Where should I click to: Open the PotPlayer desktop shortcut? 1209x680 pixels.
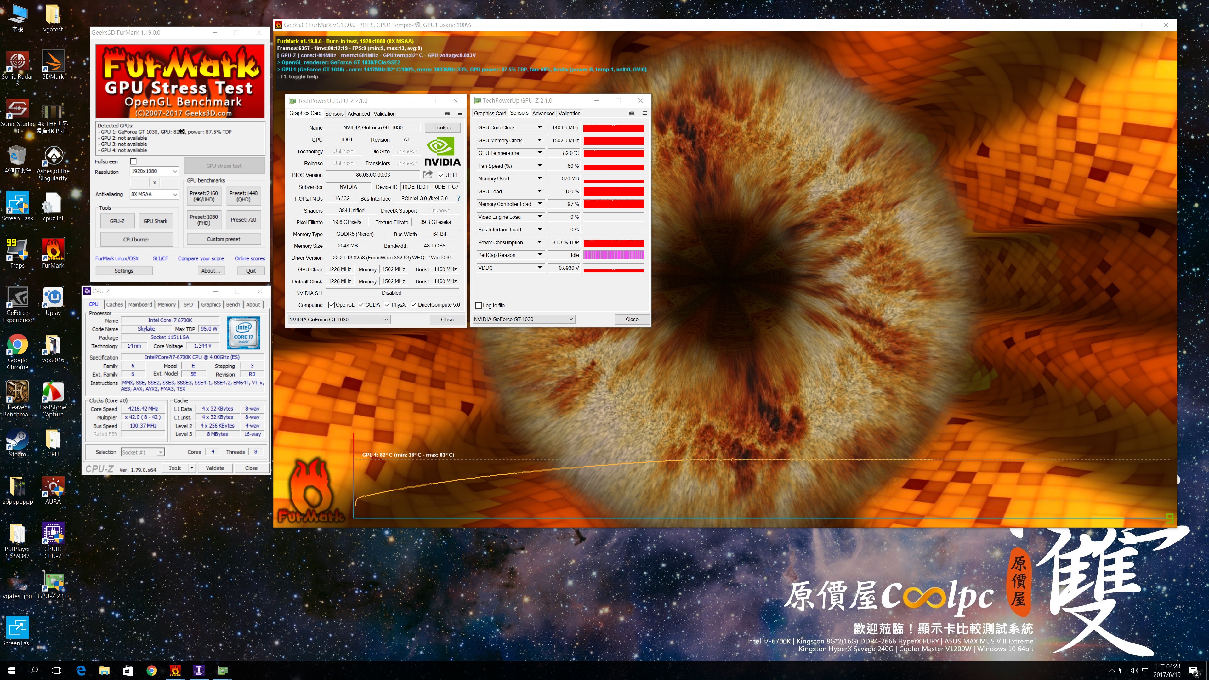tap(17, 541)
